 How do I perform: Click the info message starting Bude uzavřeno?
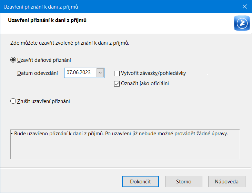click(120, 134)
